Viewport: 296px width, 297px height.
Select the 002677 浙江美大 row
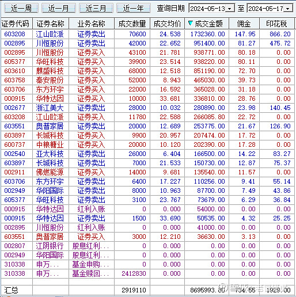[147, 108]
